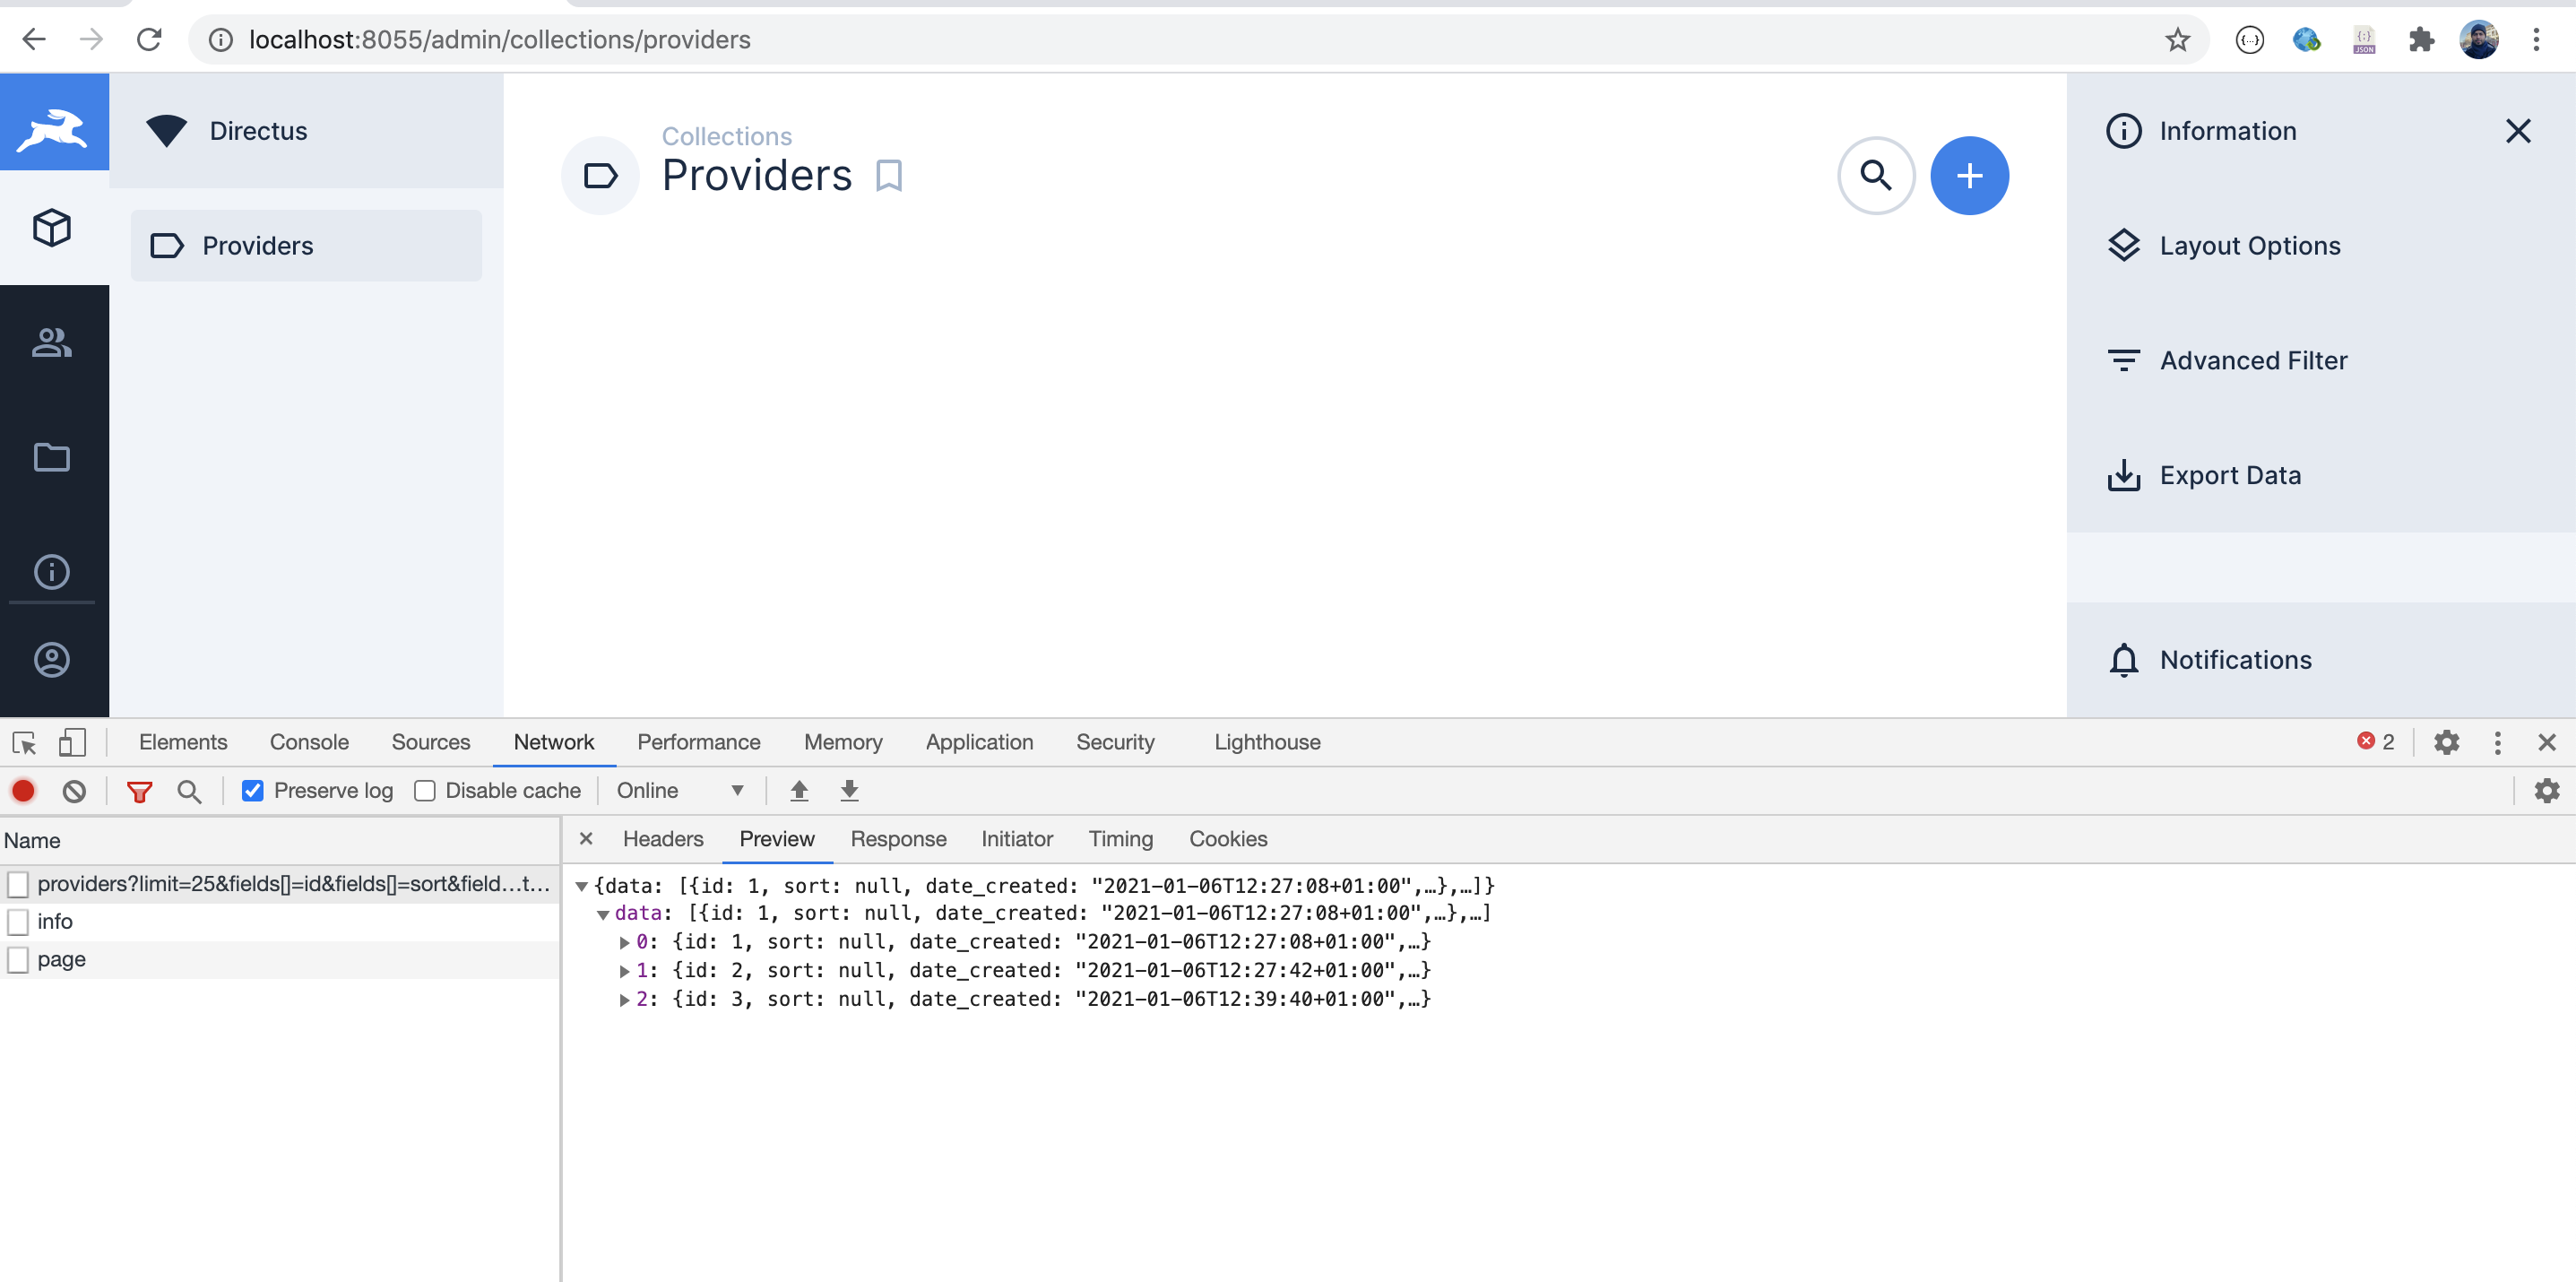Toggle the device toolbar icon
Image resolution: width=2576 pixels, height=1282 pixels.
point(72,742)
